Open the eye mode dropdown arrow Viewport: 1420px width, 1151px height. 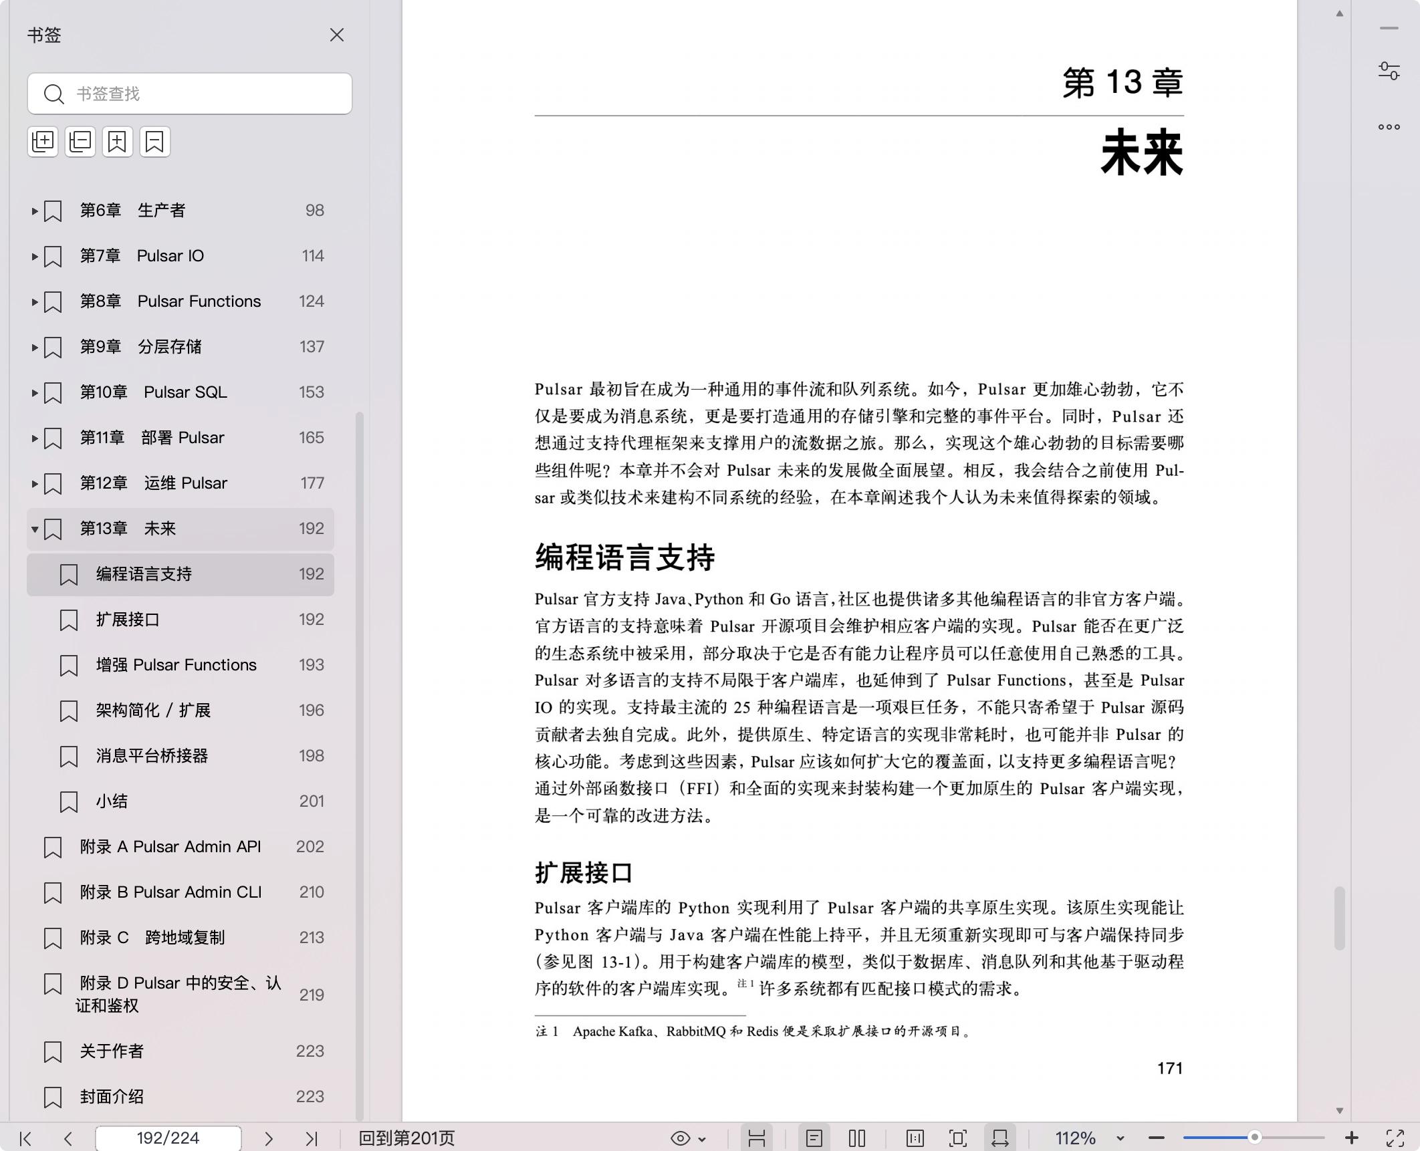[x=702, y=1139]
